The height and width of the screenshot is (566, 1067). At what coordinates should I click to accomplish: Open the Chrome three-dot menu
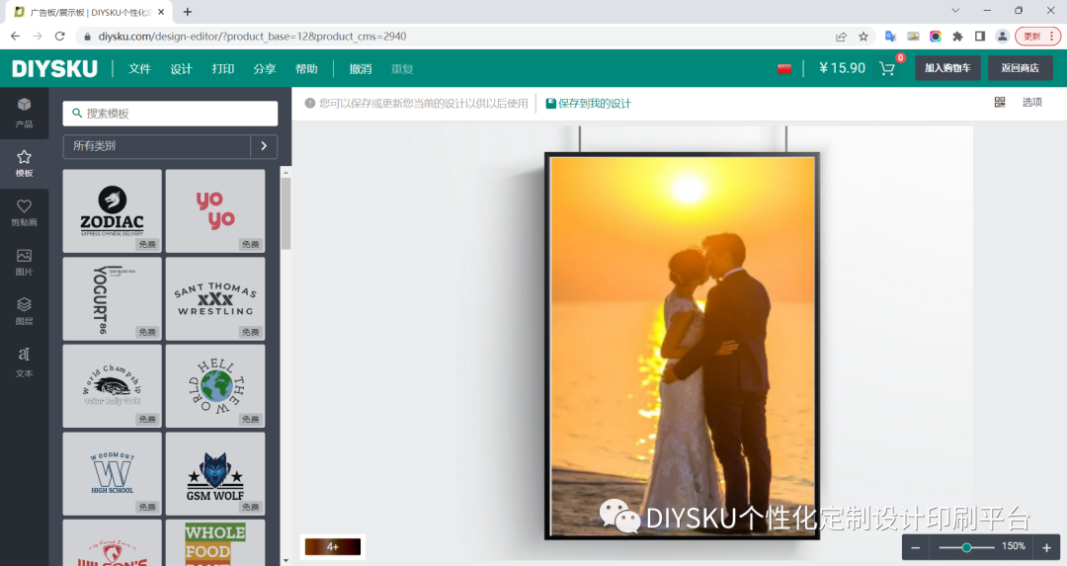pos(1052,37)
